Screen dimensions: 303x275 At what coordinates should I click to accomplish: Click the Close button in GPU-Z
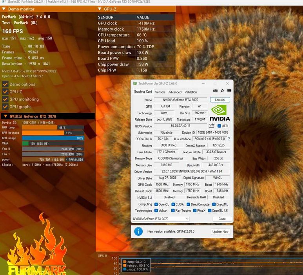tap(222, 219)
